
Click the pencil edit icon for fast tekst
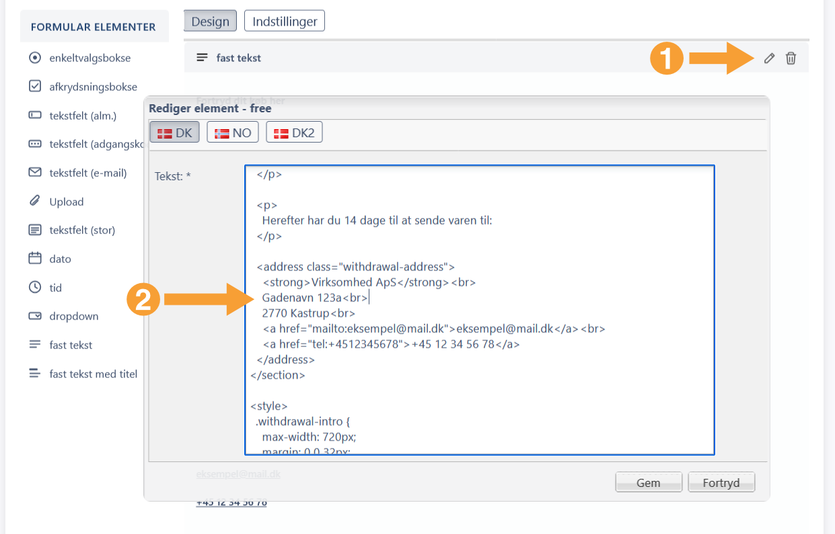tap(769, 59)
